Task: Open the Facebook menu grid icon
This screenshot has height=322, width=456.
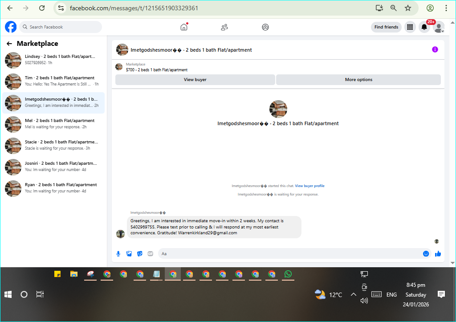Action: click(410, 27)
